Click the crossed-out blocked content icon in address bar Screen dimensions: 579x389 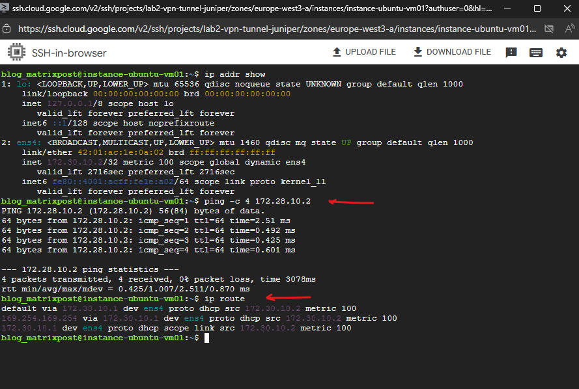click(x=548, y=29)
